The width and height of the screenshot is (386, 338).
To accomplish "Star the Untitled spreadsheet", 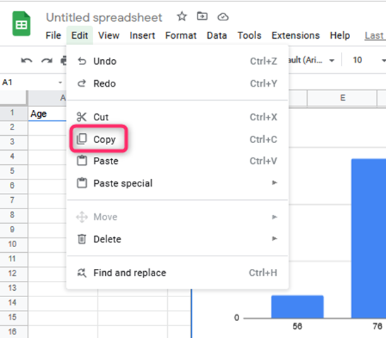I will coord(182,17).
